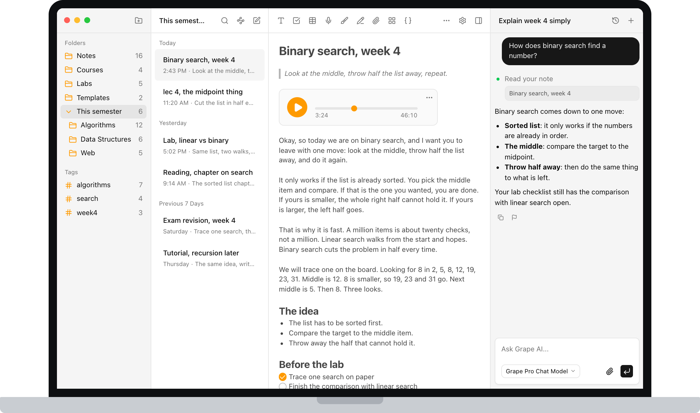Click the italic summary quote line
The width and height of the screenshot is (700, 413).
click(x=366, y=73)
